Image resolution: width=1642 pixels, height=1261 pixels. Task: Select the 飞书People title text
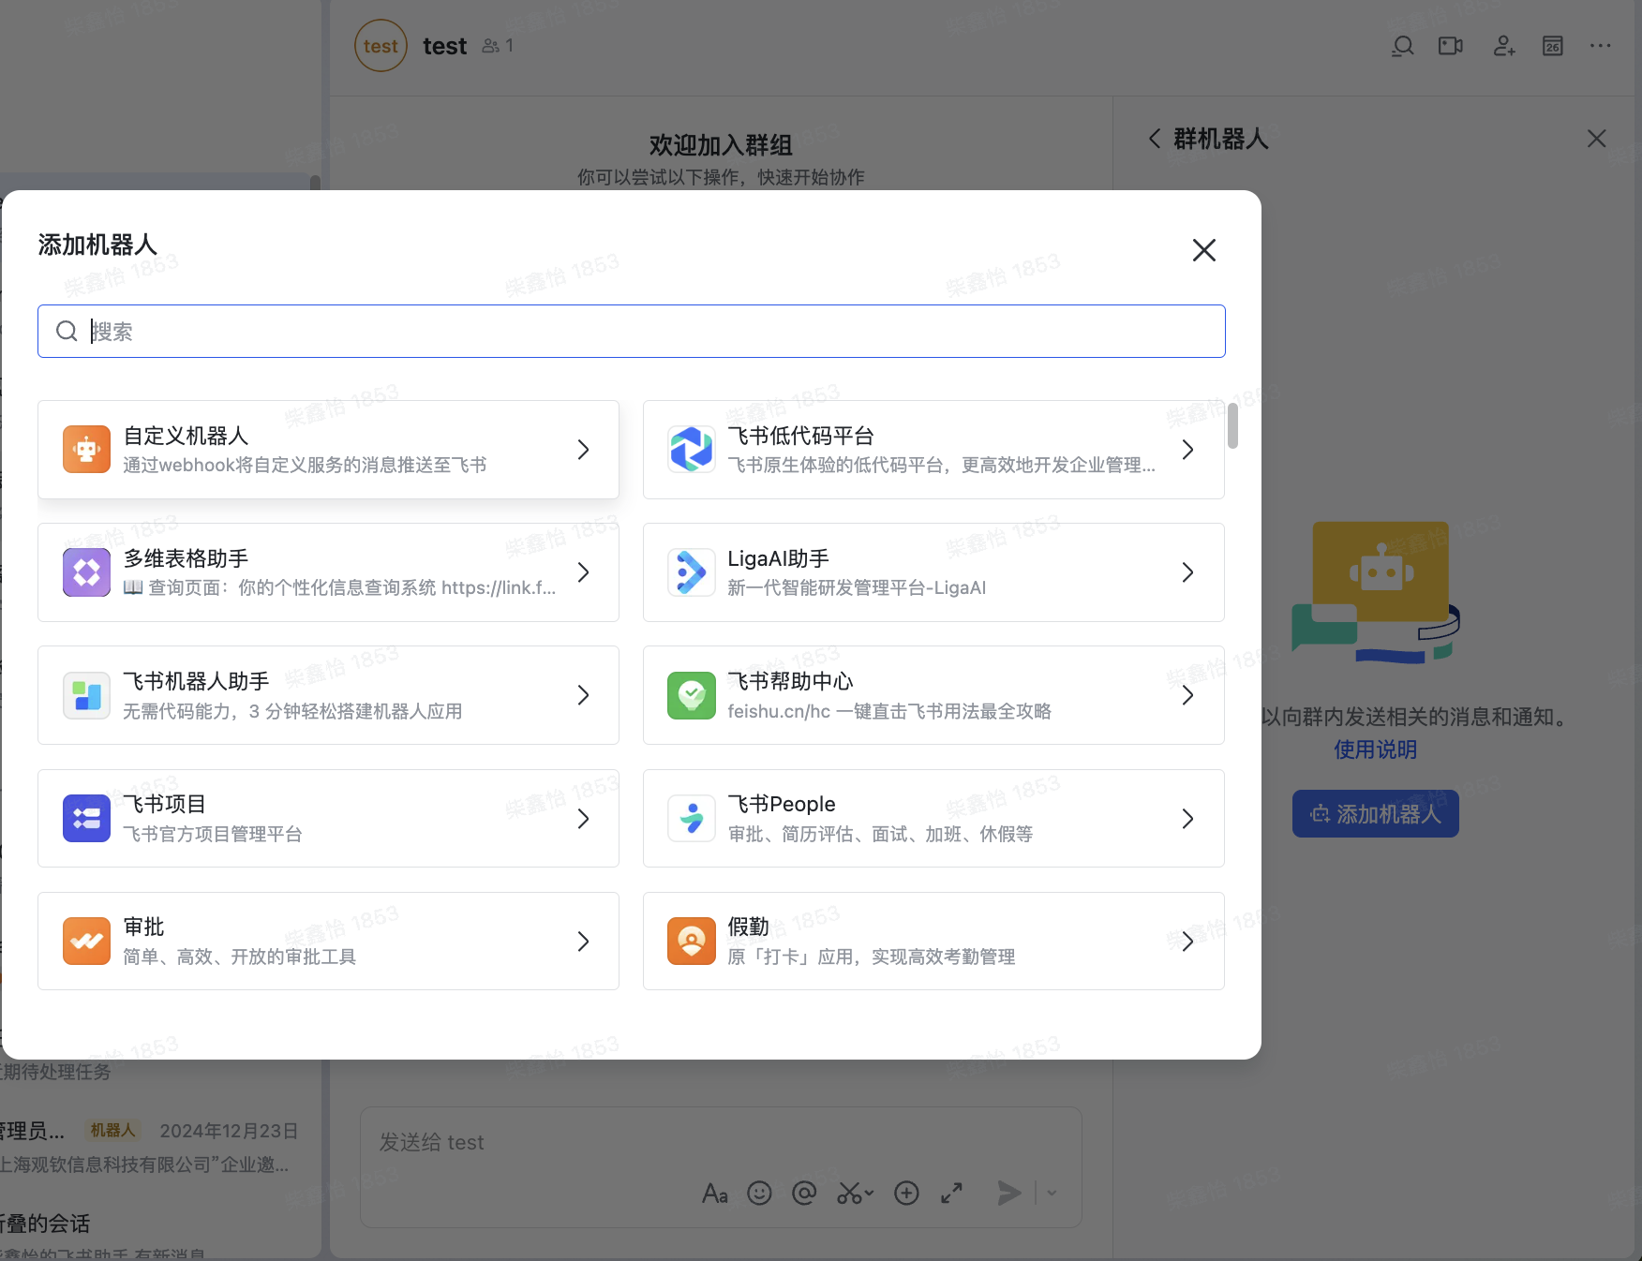(782, 804)
